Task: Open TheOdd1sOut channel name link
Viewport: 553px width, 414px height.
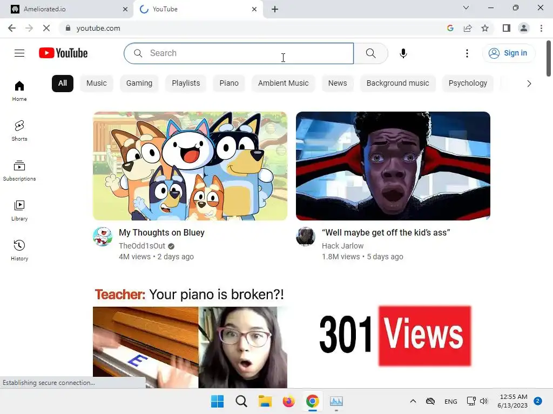Action: coord(142,246)
